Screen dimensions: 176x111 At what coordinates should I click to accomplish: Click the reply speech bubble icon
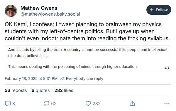tap(8, 103)
